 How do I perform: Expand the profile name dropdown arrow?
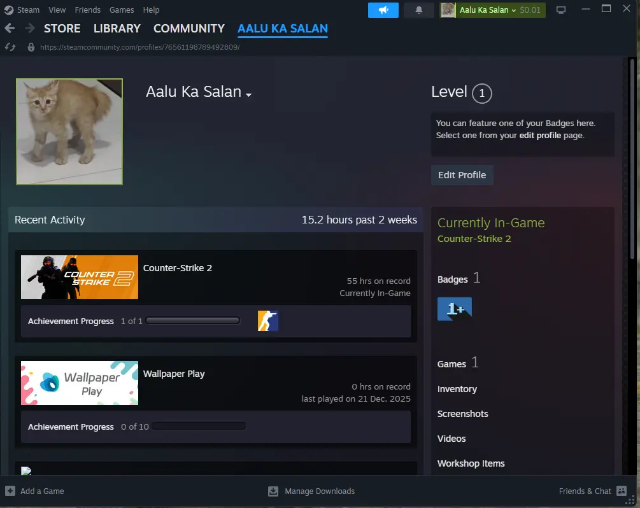click(248, 95)
